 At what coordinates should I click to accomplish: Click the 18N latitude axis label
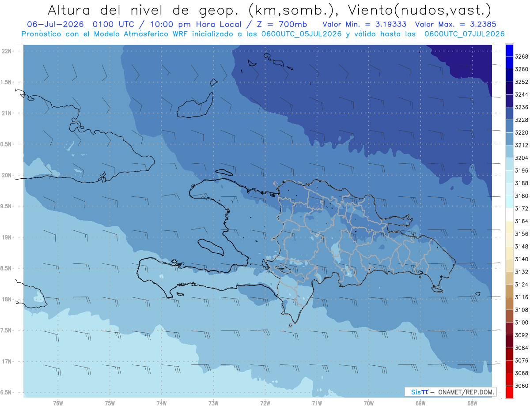8,300
